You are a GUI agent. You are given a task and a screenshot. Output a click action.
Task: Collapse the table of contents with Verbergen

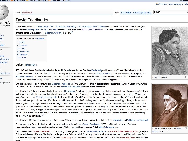point(40,39)
